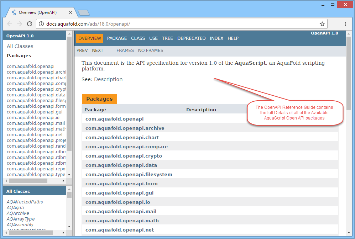Switch to NO FRAMES view
Viewport: 355px width, 239px height.
tap(151, 51)
